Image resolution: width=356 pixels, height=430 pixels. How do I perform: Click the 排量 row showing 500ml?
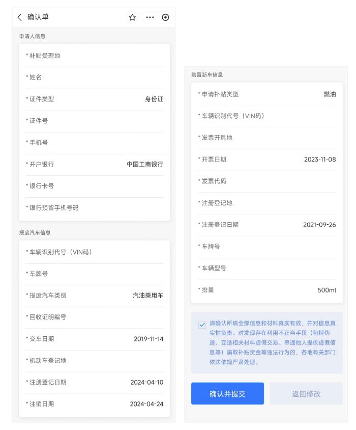(266, 290)
